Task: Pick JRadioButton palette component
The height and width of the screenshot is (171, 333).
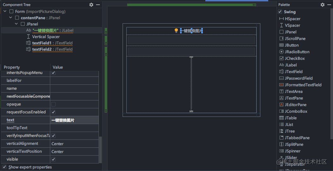Action: pos(294,52)
